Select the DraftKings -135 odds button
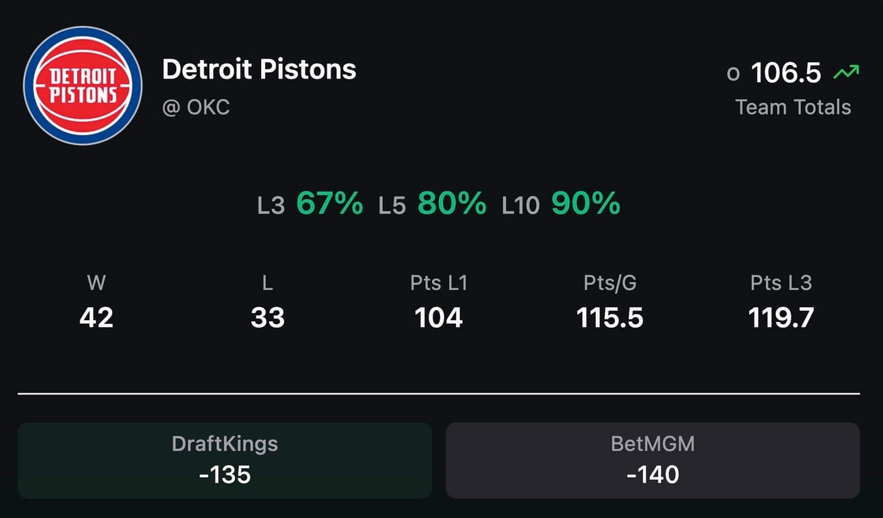The height and width of the screenshot is (518, 883). [x=225, y=460]
